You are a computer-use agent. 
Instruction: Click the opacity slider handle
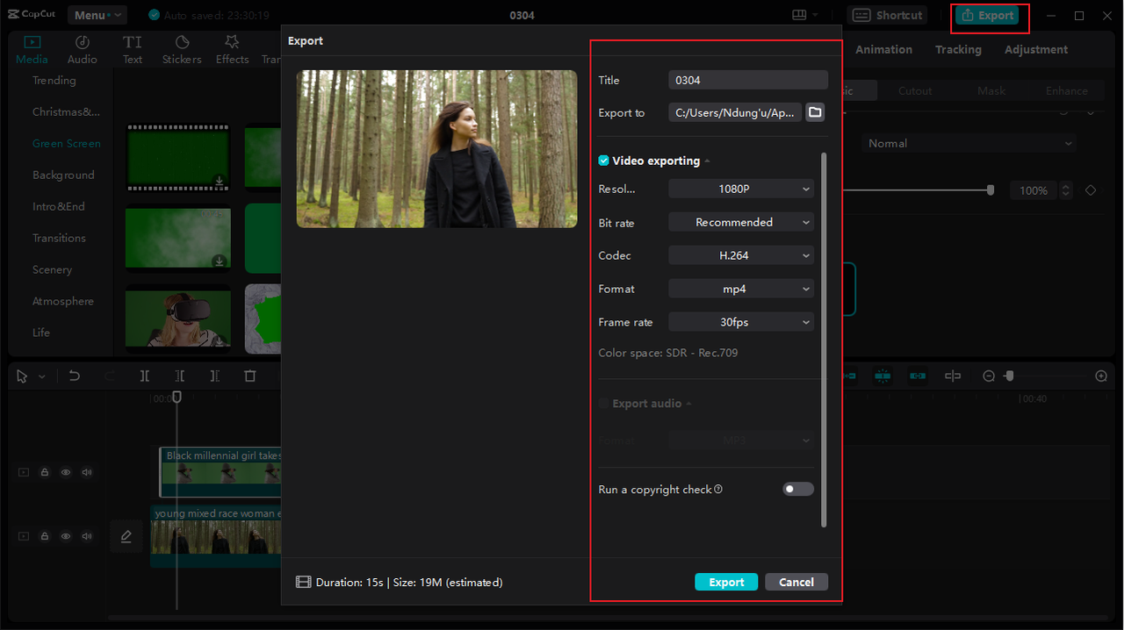point(991,190)
